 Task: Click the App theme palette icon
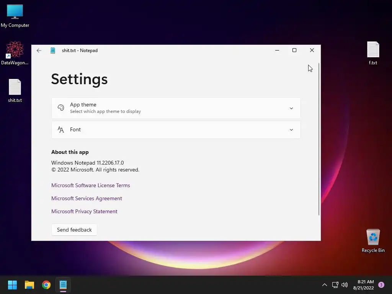(x=61, y=108)
